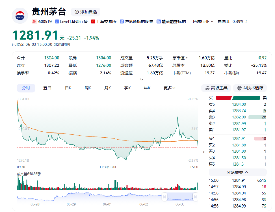
Task: Click the 买4 row price 1281.50
Action: [x=239, y=158]
